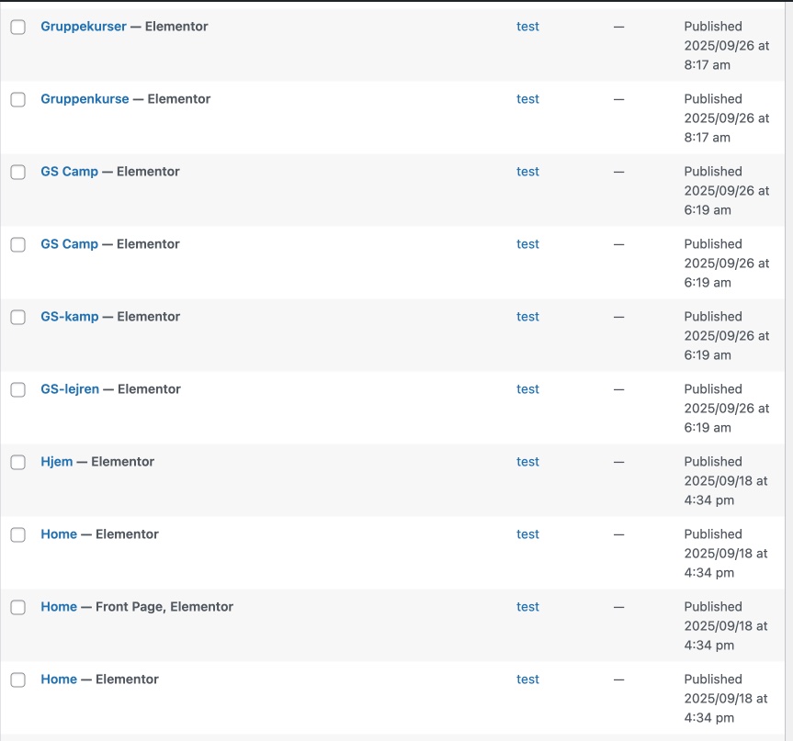Tick the Gruppekurser page checkbox

[17, 28]
